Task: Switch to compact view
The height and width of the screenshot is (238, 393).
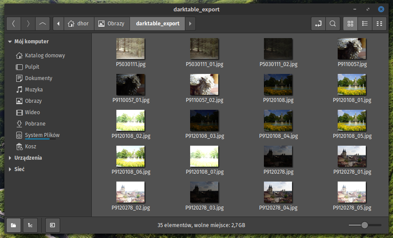Action: (x=379, y=24)
